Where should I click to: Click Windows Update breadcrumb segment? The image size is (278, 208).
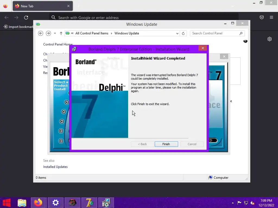[x=127, y=33]
